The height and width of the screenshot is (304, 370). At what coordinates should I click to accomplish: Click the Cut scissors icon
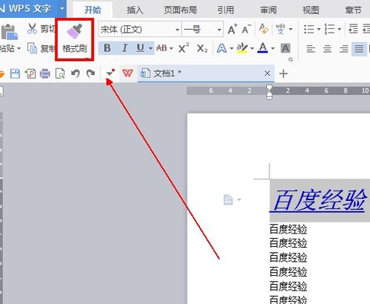click(32, 29)
